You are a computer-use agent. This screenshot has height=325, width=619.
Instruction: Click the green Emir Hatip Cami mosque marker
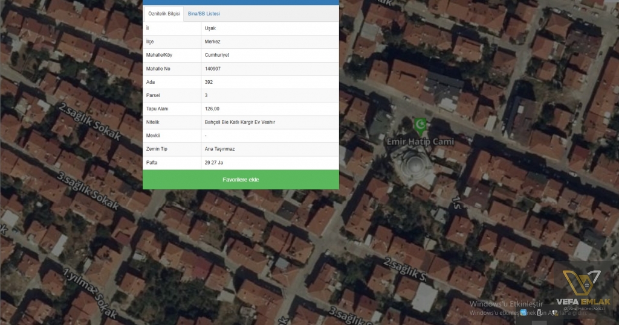pos(420,125)
